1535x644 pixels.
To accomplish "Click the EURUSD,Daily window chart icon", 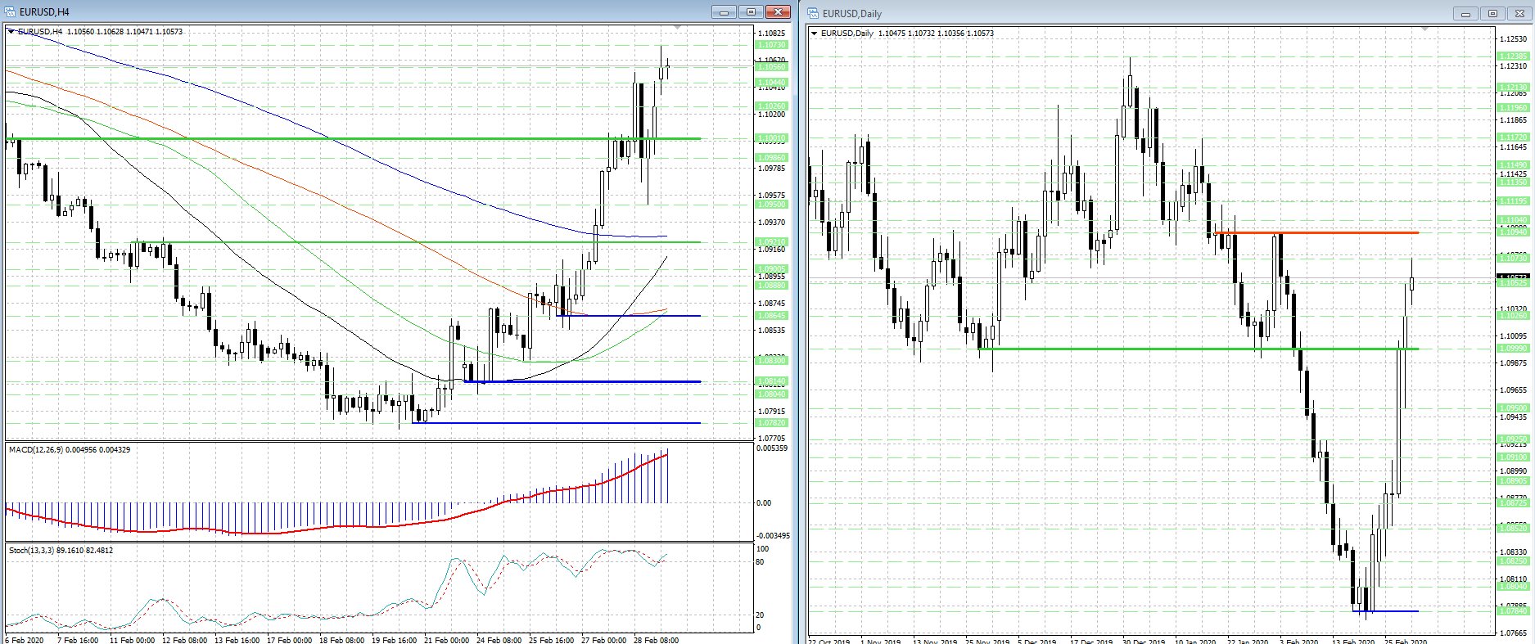I will (814, 13).
